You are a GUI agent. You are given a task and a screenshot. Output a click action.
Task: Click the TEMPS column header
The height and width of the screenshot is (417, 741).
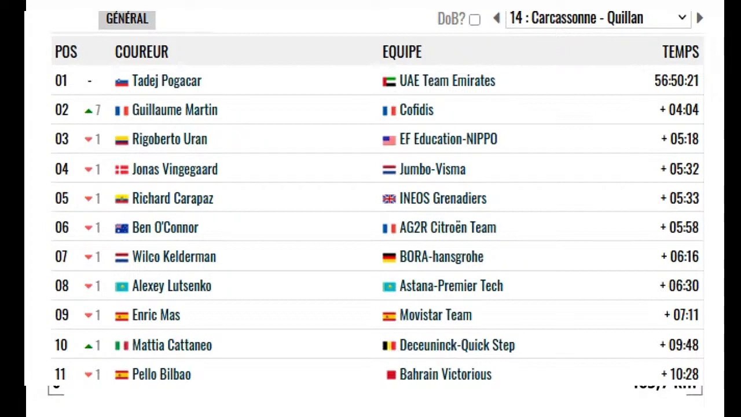pyautogui.click(x=680, y=52)
